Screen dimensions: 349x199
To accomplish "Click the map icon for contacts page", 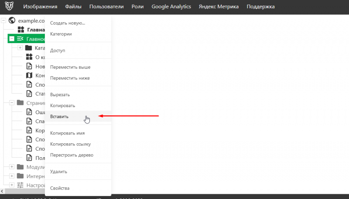I will pos(29,75).
